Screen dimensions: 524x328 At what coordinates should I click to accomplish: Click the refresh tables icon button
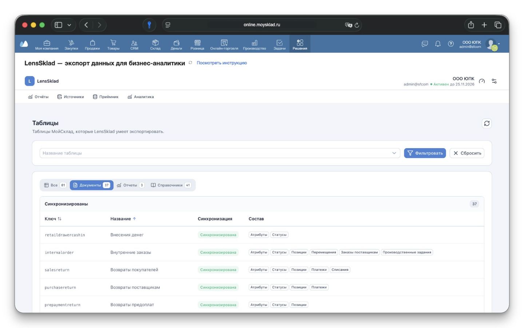(x=487, y=123)
